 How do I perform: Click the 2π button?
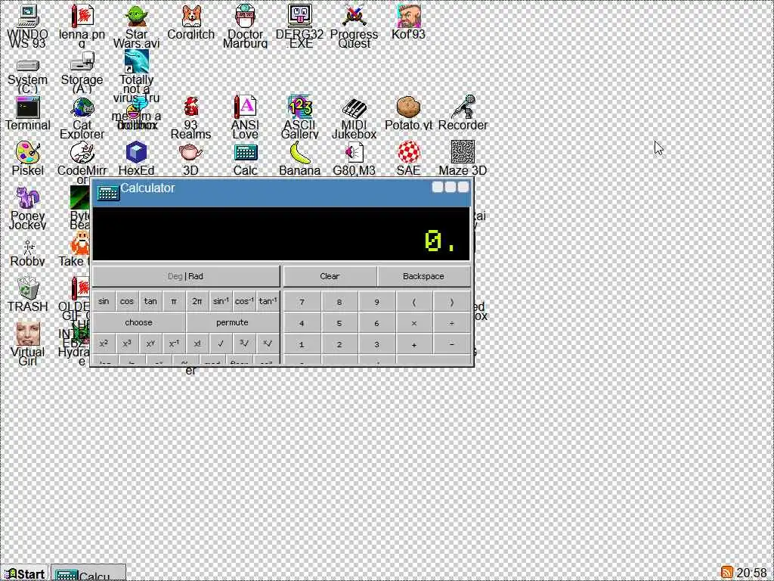197,301
